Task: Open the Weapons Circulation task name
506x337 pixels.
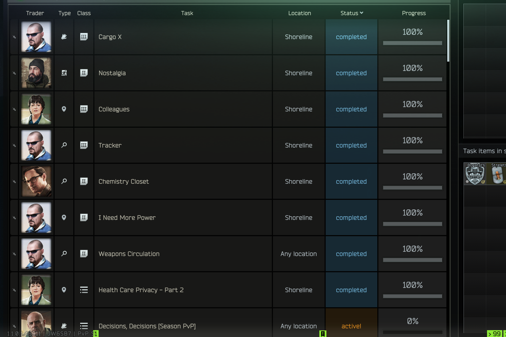Action: coord(129,254)
